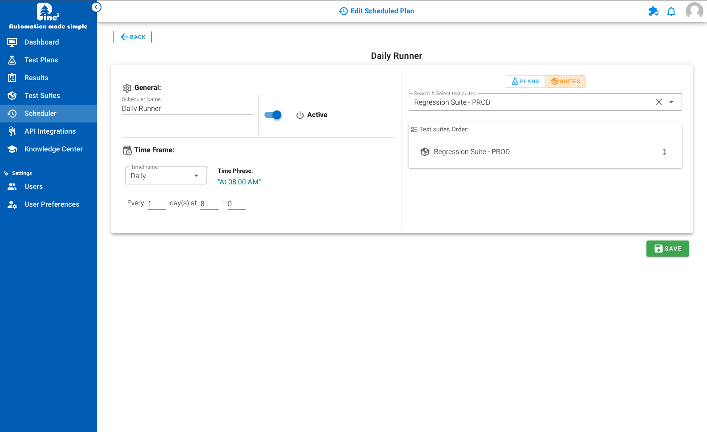Image resolution: width=707 pixels, height=432 pixels.
Task: Click the Users icon in Settings
Action: click(12, 186)
